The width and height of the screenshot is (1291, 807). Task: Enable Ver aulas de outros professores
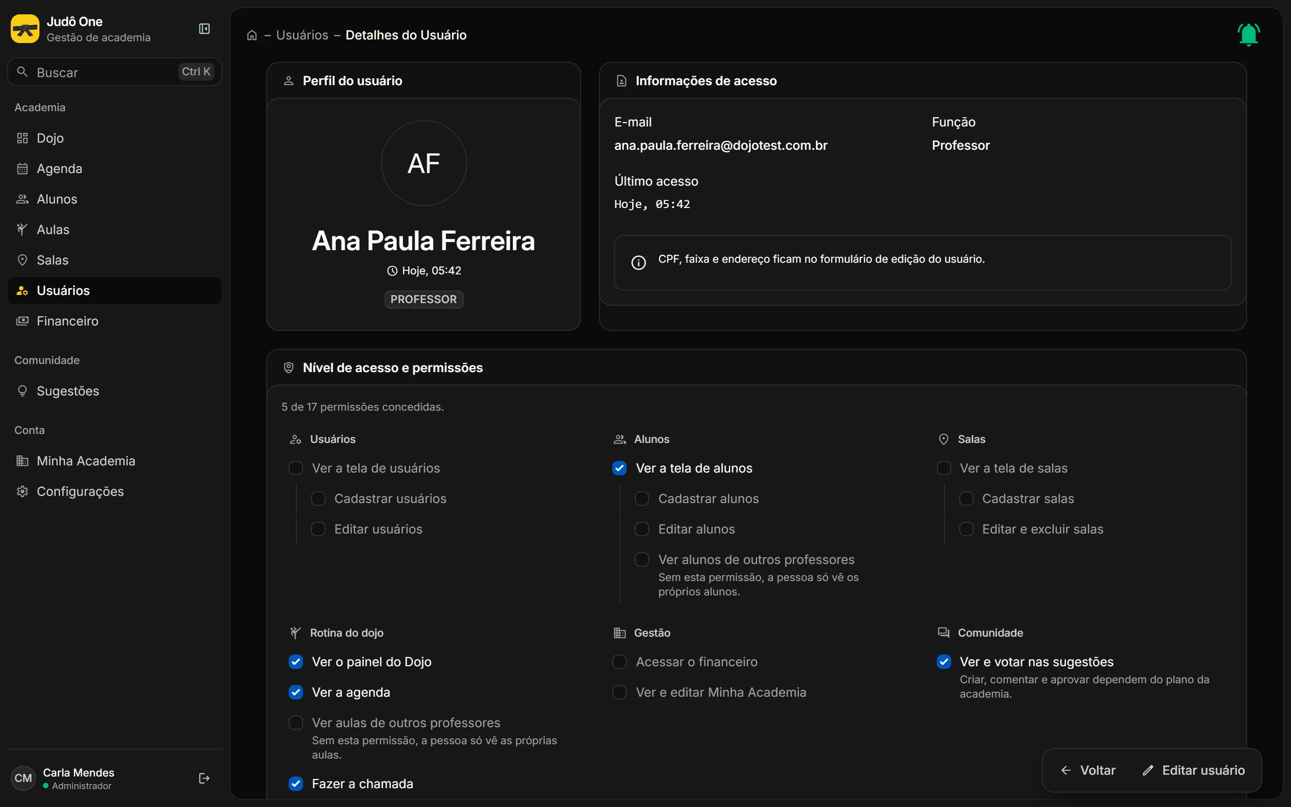(x=295, y=723)
